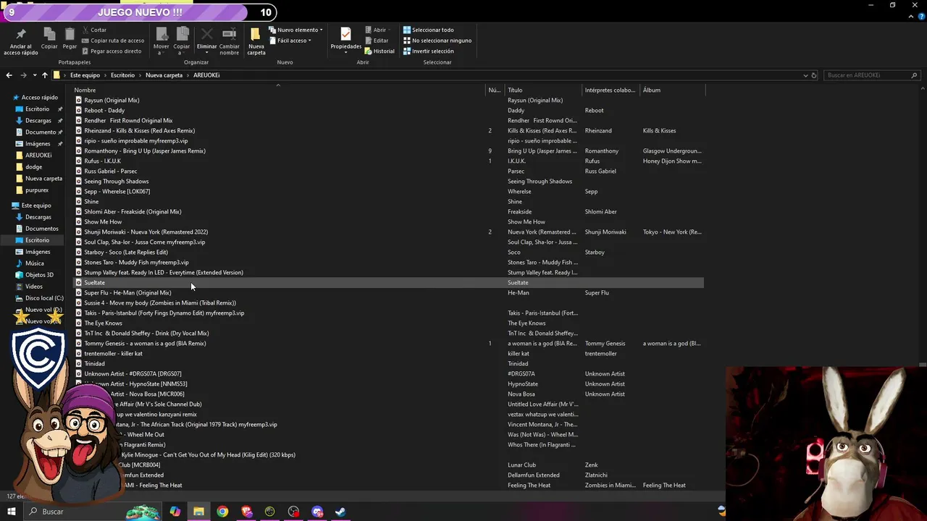The height and width of the screenshot is (521, 927).
Task: Click the search magnifier icon
Action: coord(915,75)
